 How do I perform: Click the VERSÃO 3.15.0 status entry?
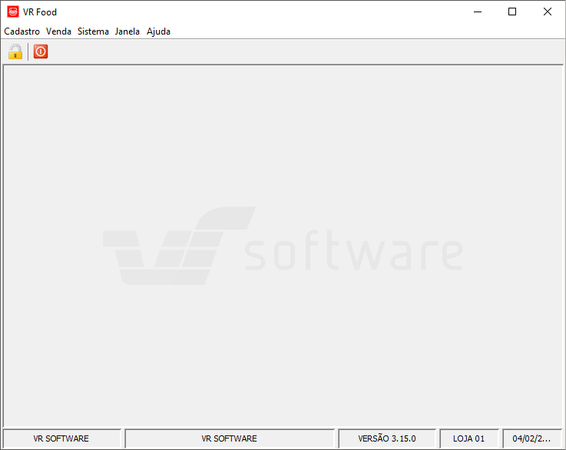tap(387, 438)
